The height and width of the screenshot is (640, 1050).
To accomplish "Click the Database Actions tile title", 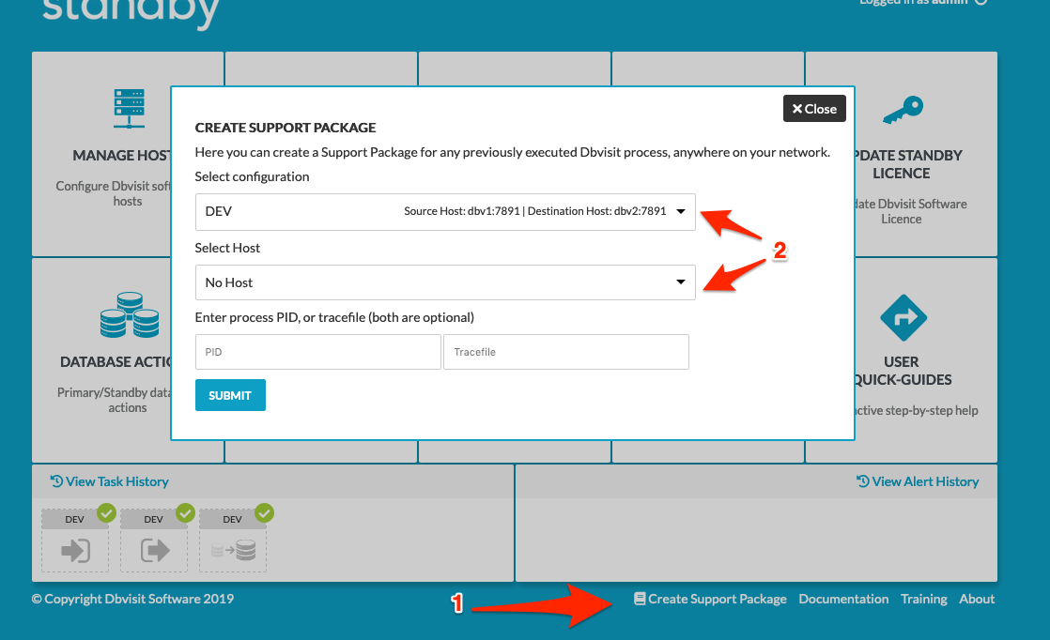I will pos(116,362).
